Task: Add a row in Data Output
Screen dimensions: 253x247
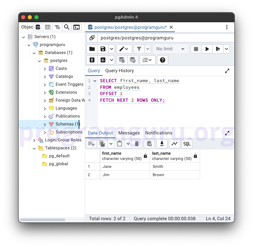Action: [x=91, y=144]
